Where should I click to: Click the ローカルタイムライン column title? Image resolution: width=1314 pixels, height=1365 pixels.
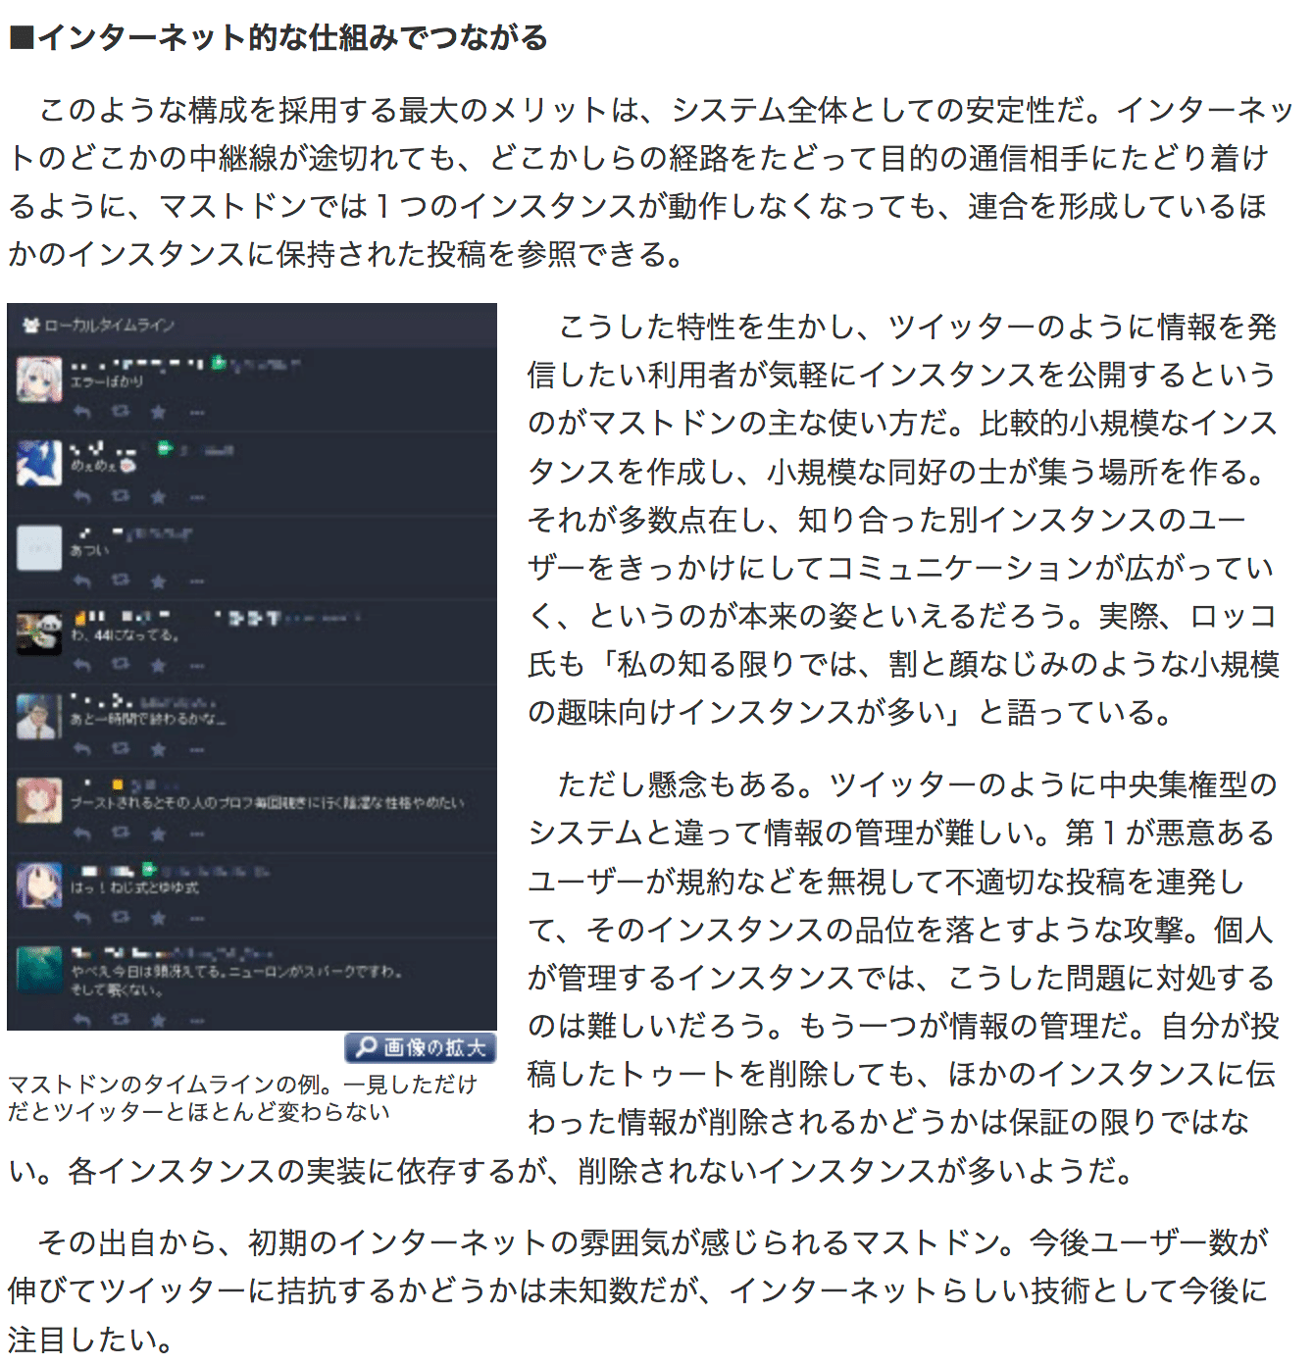tap(109, 325)
